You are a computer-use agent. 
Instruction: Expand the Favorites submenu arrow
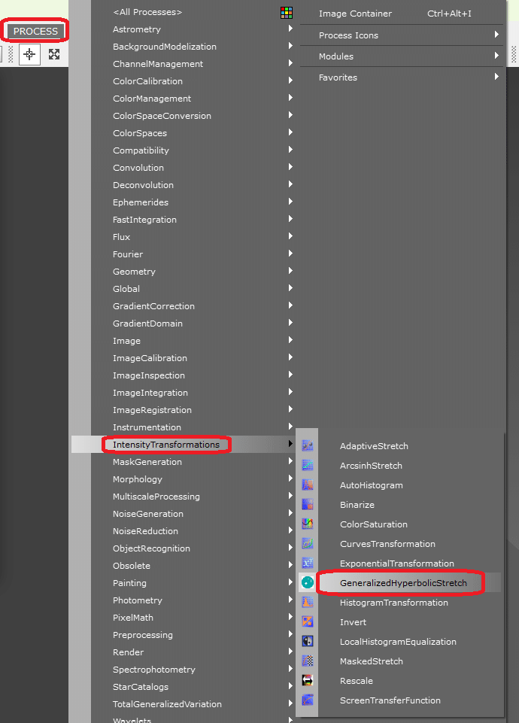[496, 77]
